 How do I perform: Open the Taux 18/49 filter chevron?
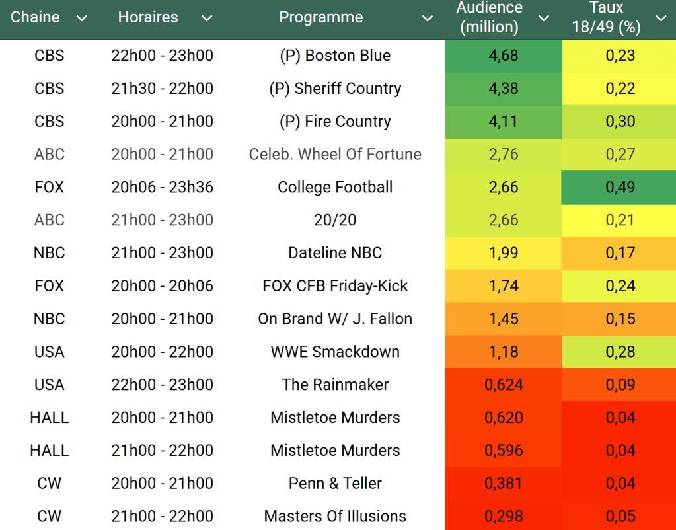click(x=661, y=19)
